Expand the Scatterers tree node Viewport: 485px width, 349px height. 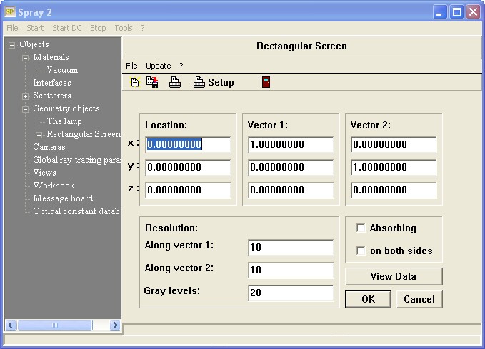pyautogui.click(x=26, y=96)
